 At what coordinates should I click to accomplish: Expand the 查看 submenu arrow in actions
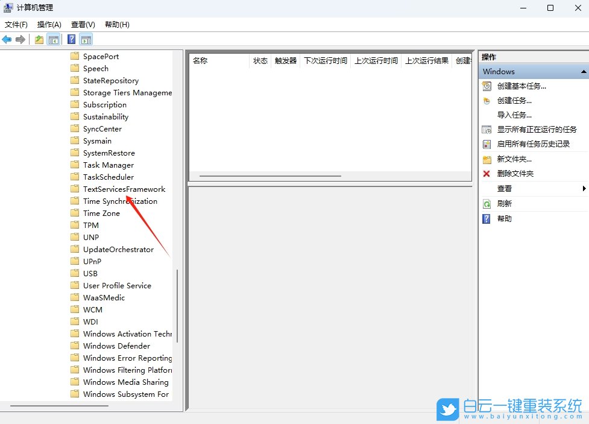point(584,189)
